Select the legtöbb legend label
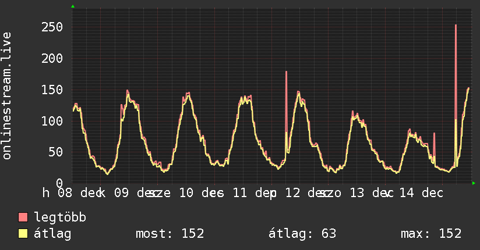The image size is (480, 250). tap(60, 217)
